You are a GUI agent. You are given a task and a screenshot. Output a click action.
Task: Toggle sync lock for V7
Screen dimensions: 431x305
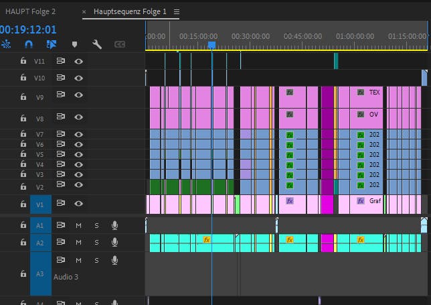pos(61,134)
